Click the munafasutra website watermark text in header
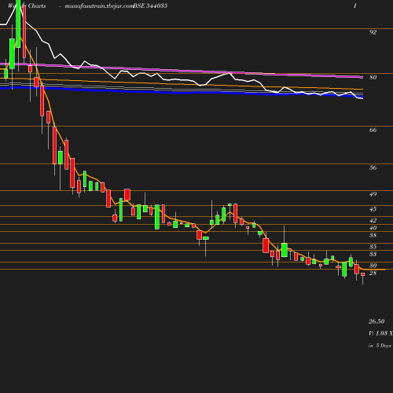The image size is (393, 393). (x=99, y=6)
